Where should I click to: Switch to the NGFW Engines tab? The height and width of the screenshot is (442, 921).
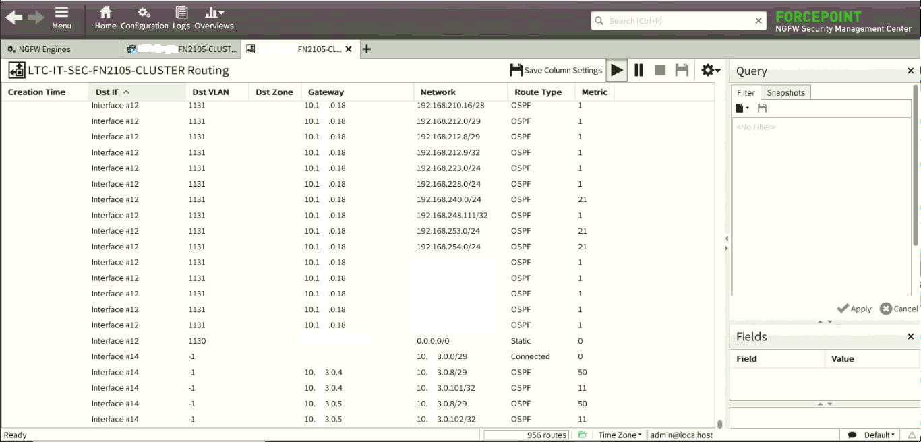pos(39,49)
